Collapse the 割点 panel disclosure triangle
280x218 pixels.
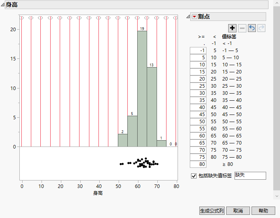[x=188, y=17]
